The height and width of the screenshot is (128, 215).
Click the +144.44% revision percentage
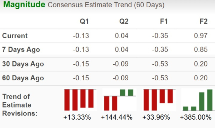tap(117, 118)
